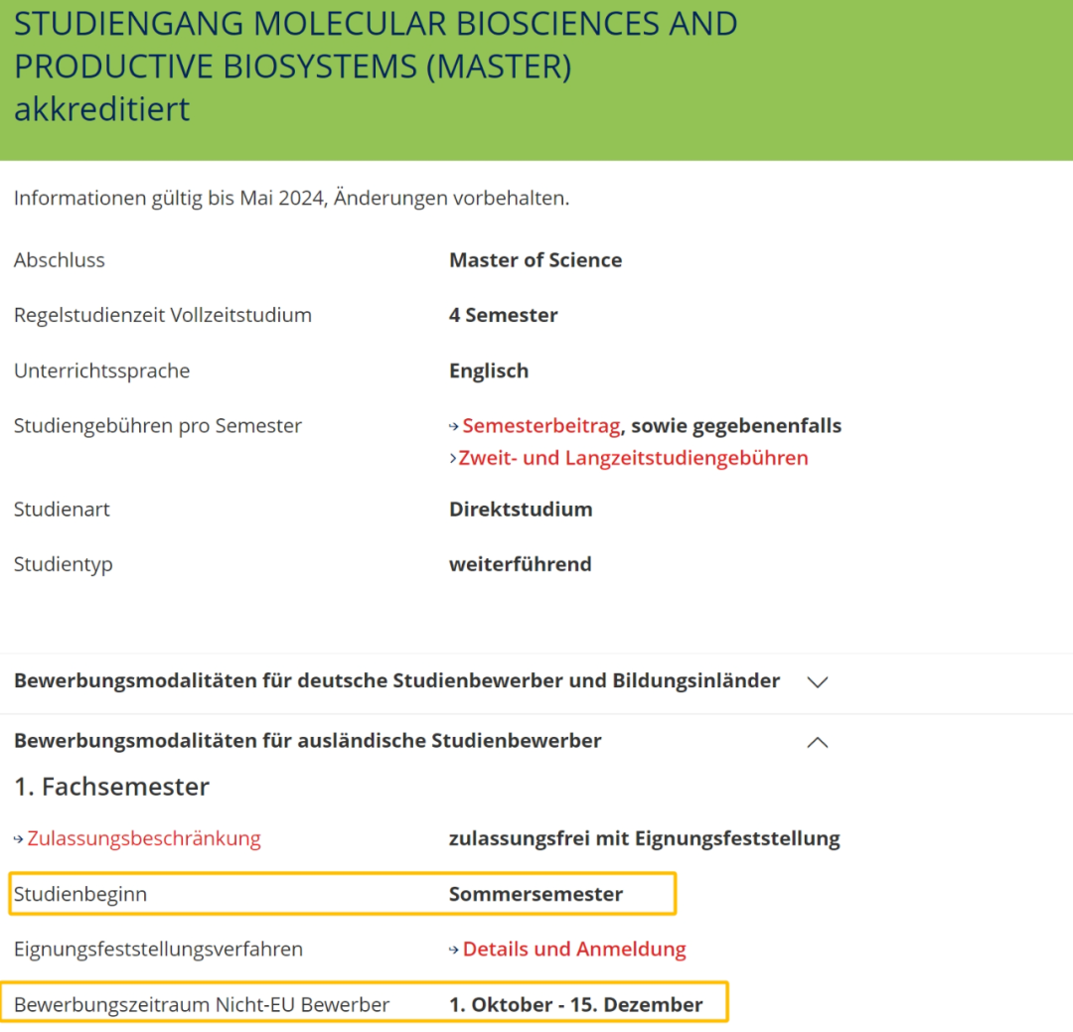This screenshot has height=1032, width=1073.
Task: Click the 'Bewerbungsmodalitäten für deutsche Studienbewerber' accordion title
Action: click(x=396, y=681)
